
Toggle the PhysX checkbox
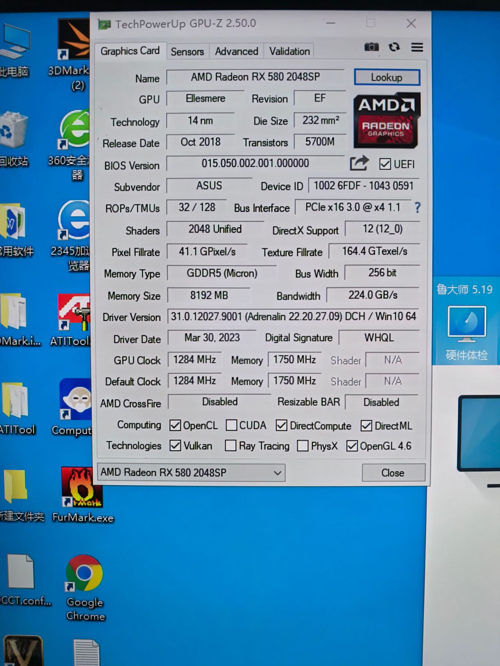302,446
